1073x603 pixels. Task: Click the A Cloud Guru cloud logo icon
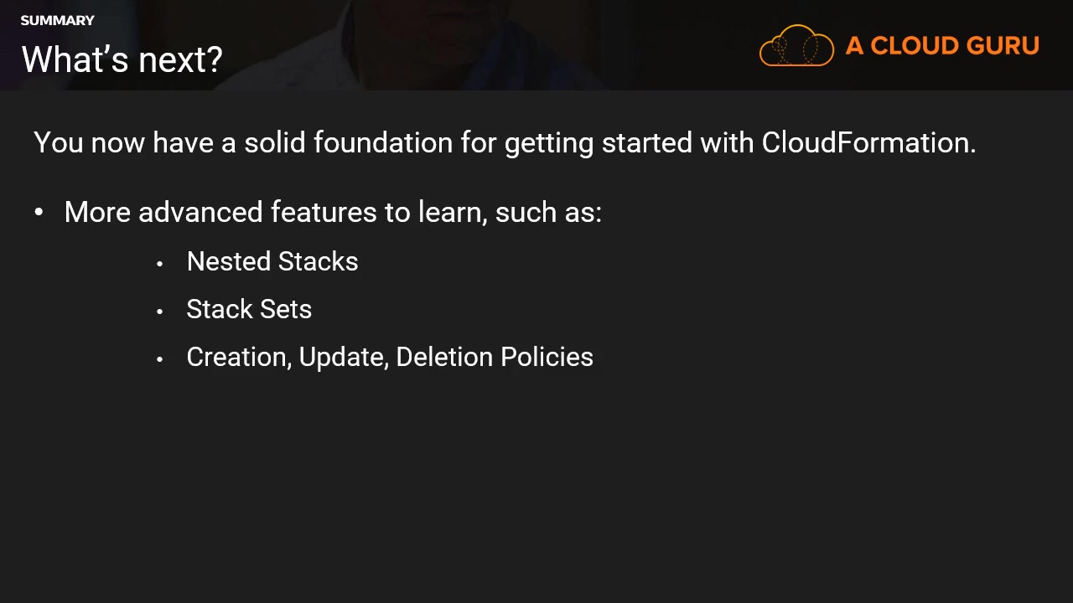796,45
